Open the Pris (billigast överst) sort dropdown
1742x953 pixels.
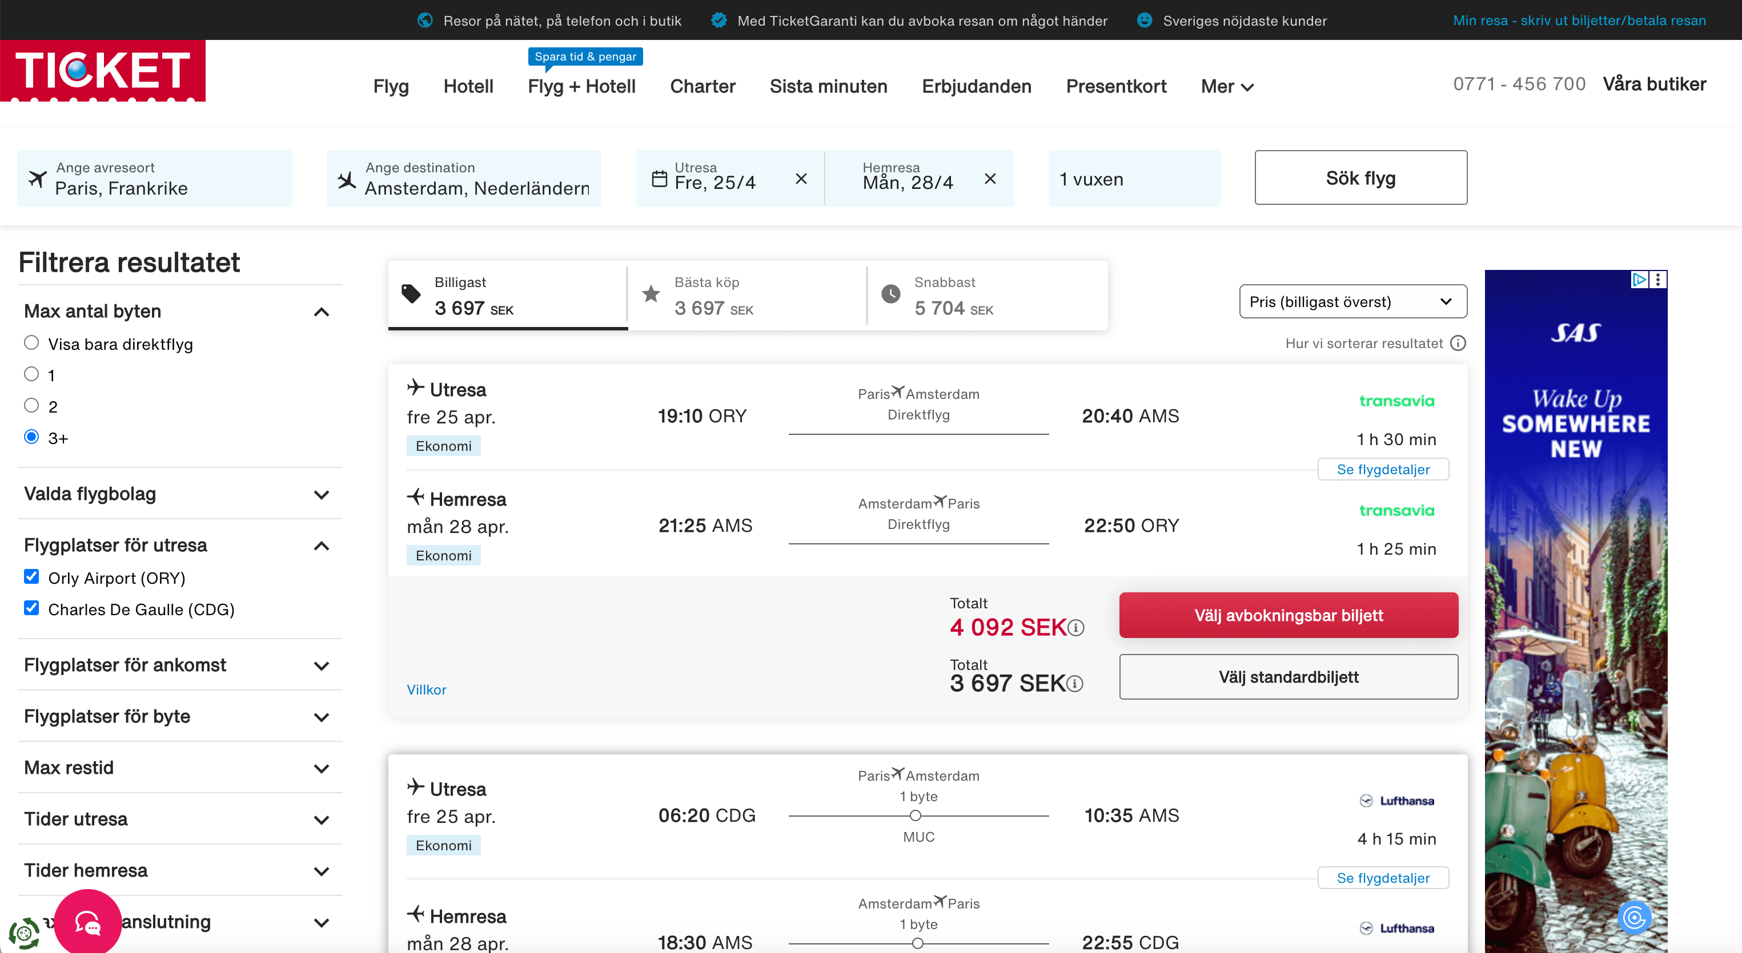(1352, 301)
